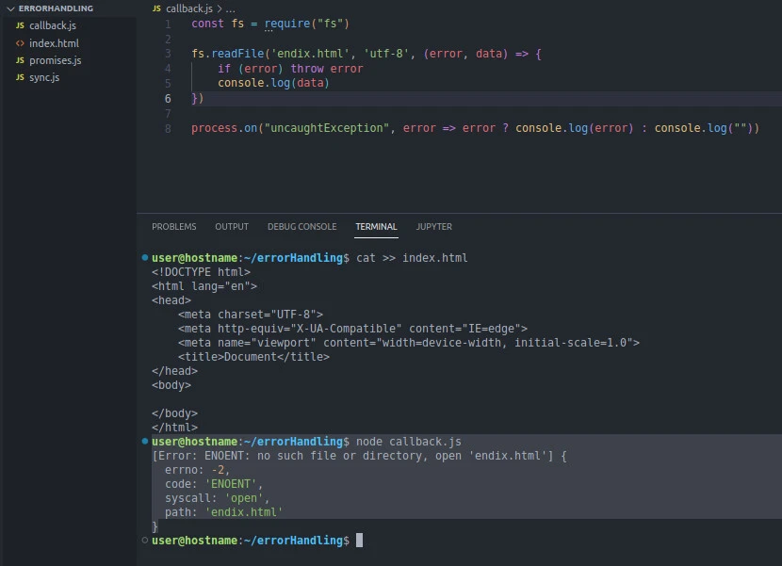Select promises.js in the explorer list
Image resolution: width=782 pixels, height=566 pixels.
(55, 60)
